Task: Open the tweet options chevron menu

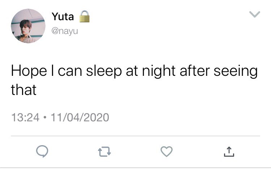Action: pyautogui.click(x=255, y=14)
